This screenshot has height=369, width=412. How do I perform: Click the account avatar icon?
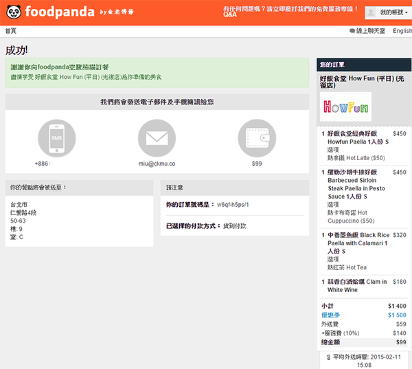click(371, 12)
